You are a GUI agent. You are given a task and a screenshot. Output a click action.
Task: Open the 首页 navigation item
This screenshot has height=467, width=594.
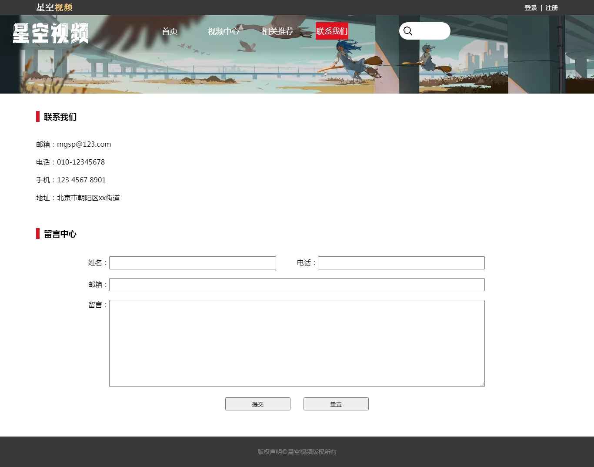[170, 31]
